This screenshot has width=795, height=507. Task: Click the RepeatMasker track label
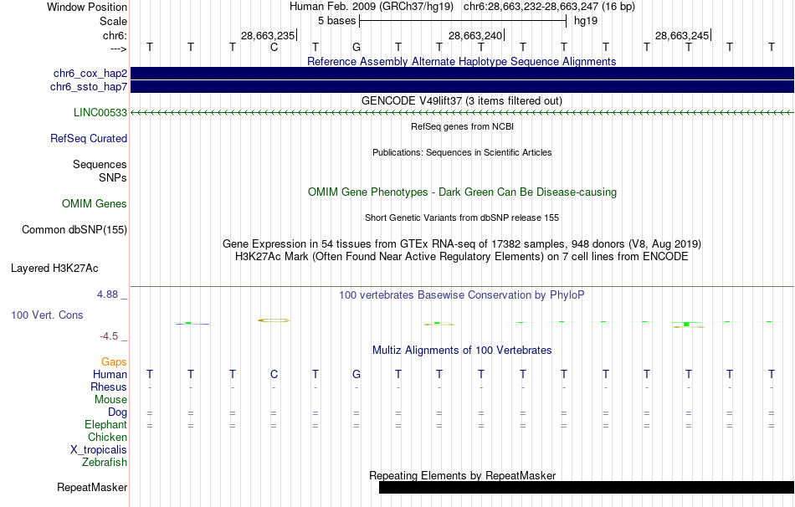[x=92, y=487]
